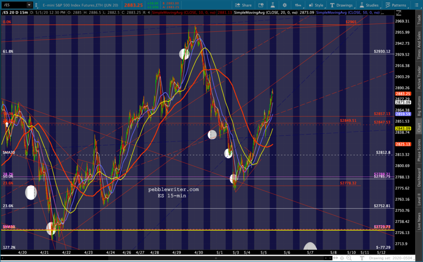Open the Level II sidebar tab
Image resolution: width=423 pixels, height=262 pixels.
pyautogui.click(x=419, y=199)
